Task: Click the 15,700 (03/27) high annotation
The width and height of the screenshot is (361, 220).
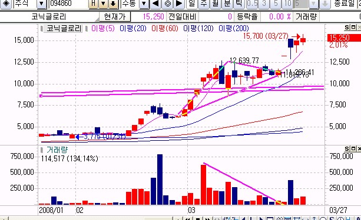Action: [x=266, y=36]
